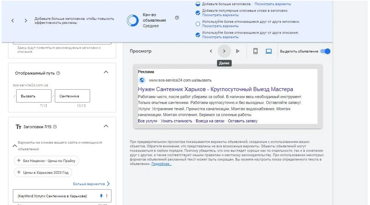Collapse the Отображаемый путь section
Screen dimensions: 370x205
click(x=106, y=72)
